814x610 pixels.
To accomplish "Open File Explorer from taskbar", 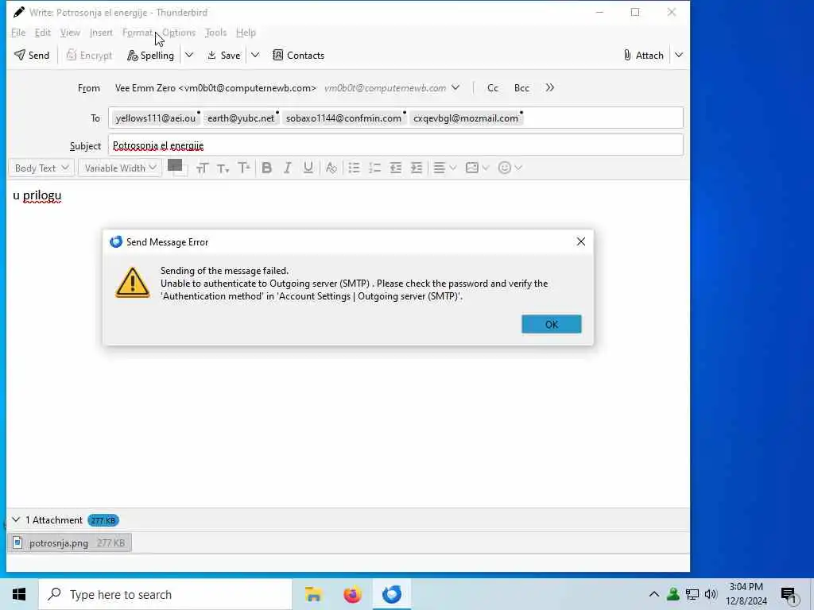I will click(x=313, y=594).
